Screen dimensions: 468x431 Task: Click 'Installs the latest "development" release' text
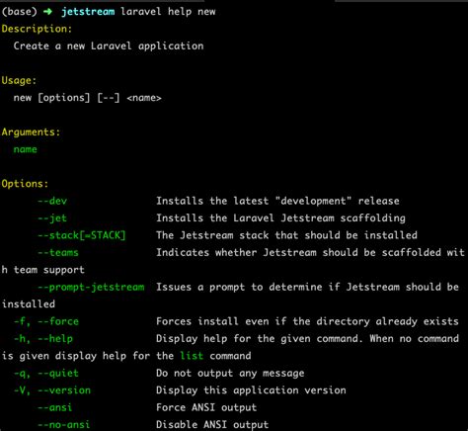point(277,201)
